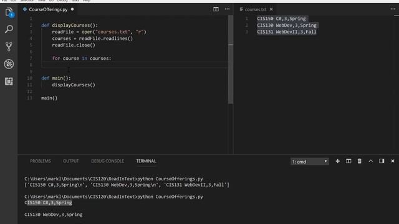Split the CourseOfferings.py editor

216,9
